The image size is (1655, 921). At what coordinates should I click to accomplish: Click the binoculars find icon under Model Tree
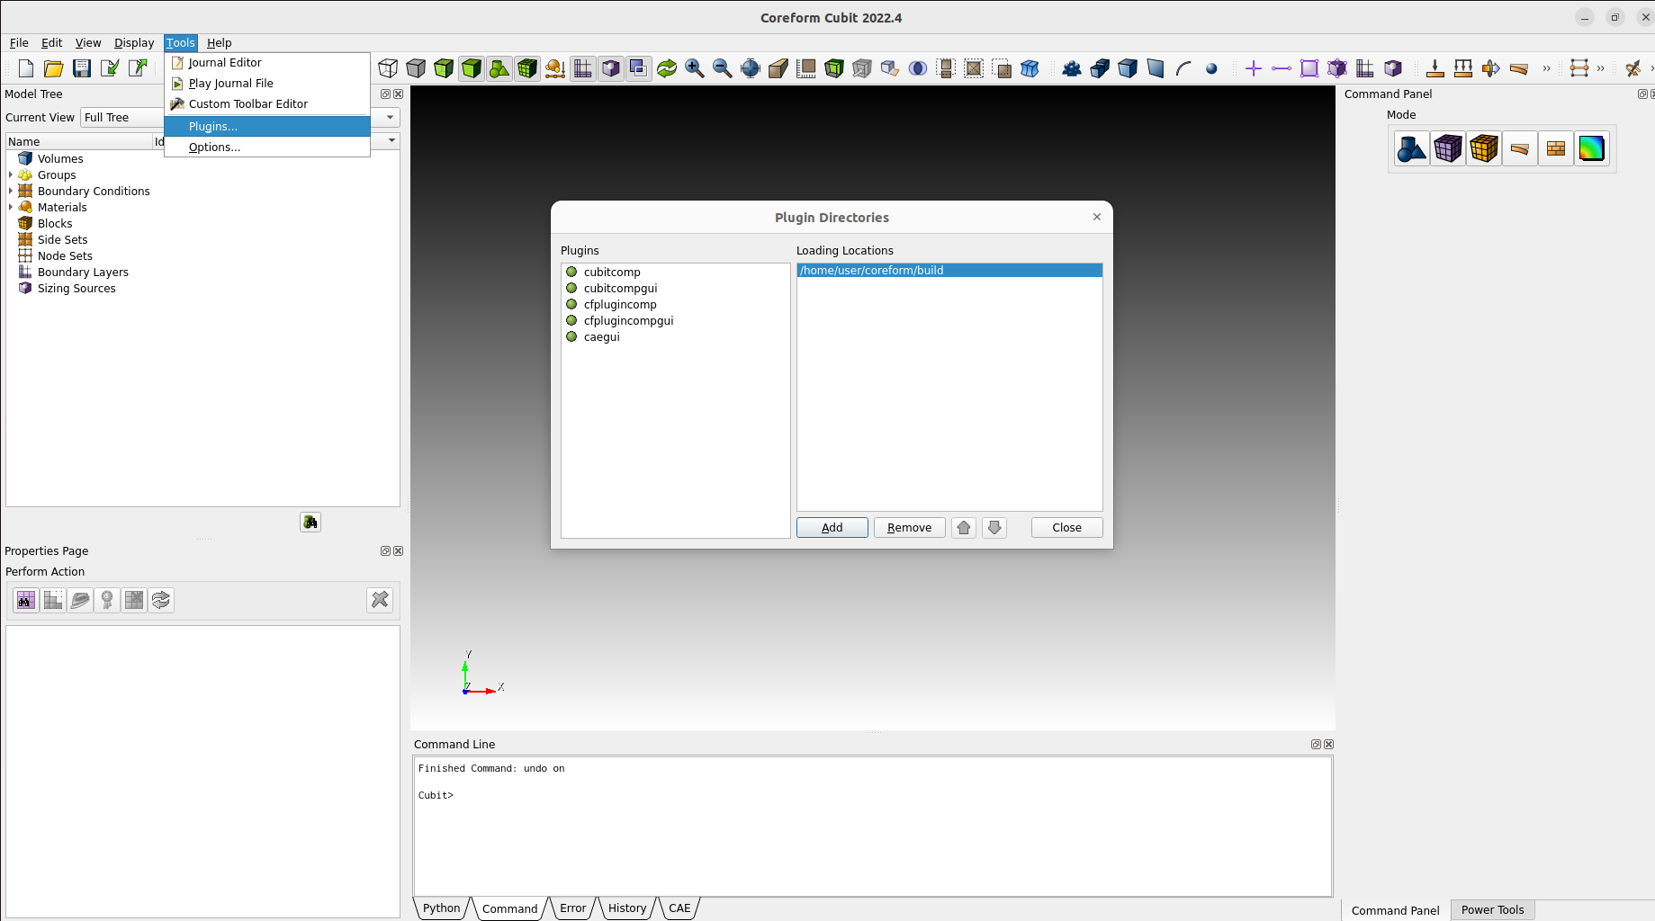(310, 522)
